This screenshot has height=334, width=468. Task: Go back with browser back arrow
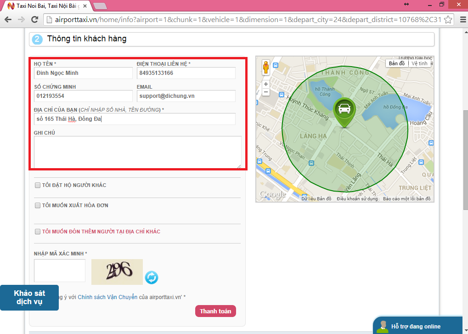[x=8, y=20]
